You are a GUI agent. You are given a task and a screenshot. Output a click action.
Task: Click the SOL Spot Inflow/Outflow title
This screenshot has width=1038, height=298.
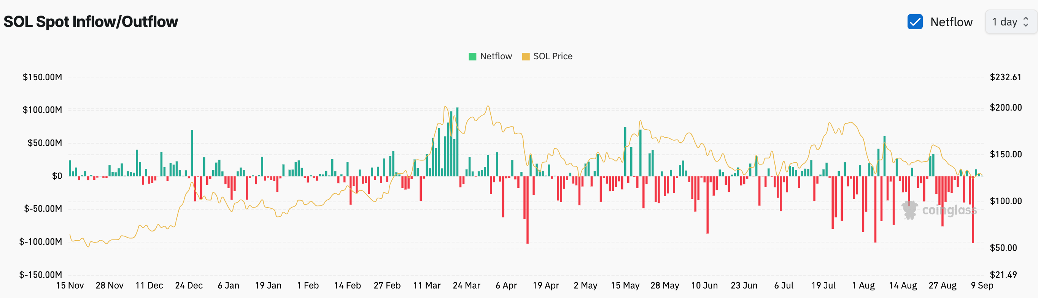[91, 22]
